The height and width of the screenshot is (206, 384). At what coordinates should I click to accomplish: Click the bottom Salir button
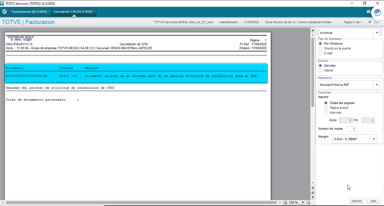click(373, 201)
